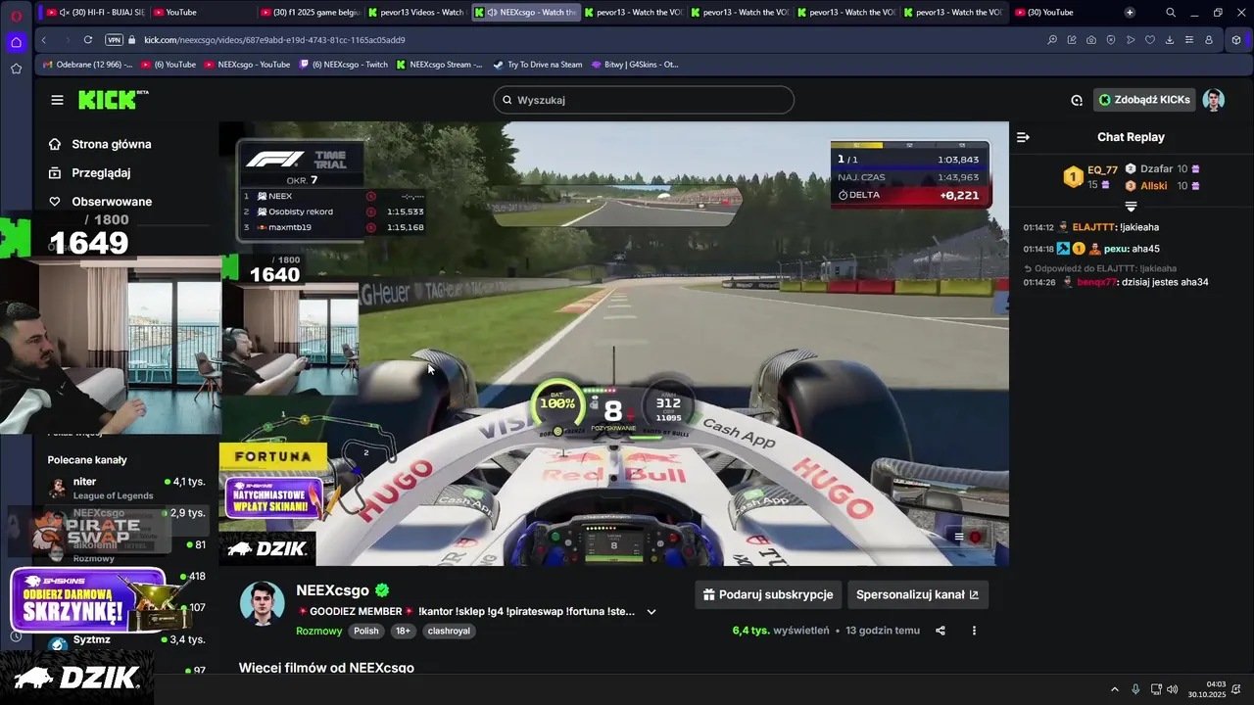The height and width of the screenshot is (705, 1254).
Task: Click NEEXcsgo channel avatar below the video
Action: point(262,603)
